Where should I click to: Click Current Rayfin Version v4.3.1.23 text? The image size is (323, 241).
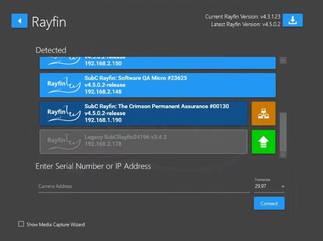click(x=243, y=17)
